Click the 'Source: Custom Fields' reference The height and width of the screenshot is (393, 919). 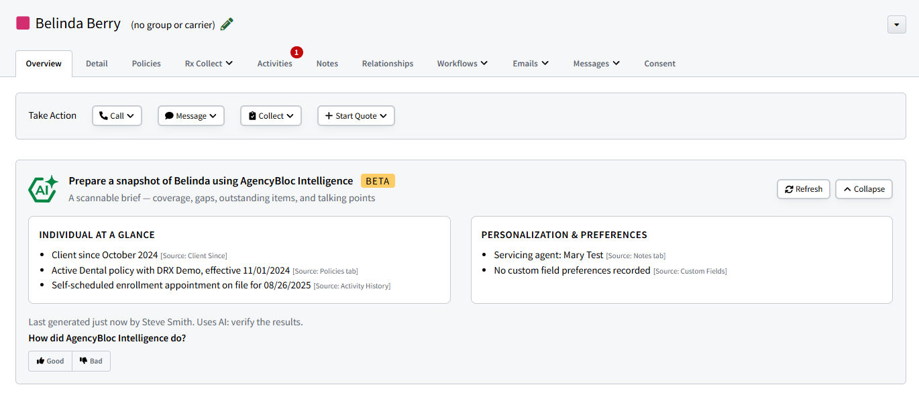pos(690,271)
